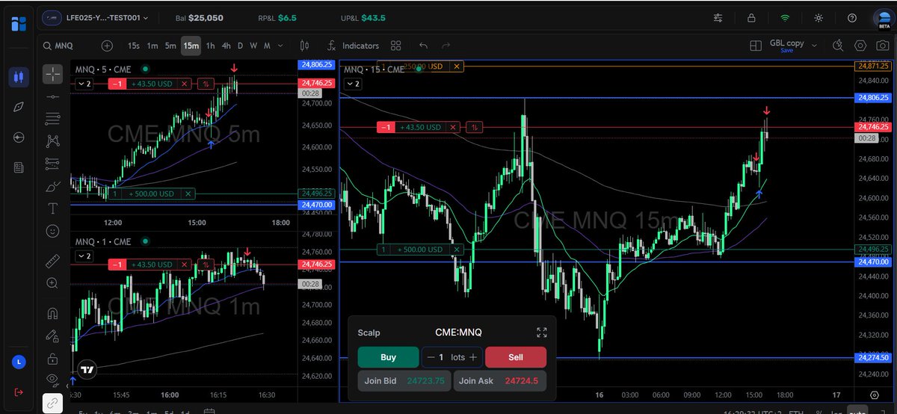Open the chart patterns drawing tools
Viewport: 897px width, 414px height.
click(52, 140)
